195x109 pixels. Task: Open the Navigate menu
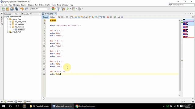[17, 5]
